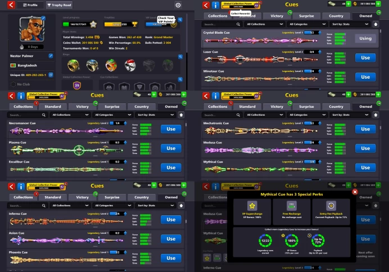
Task: Click the gold trophy icon next to Trophies bar
Action: click(135, 24)
